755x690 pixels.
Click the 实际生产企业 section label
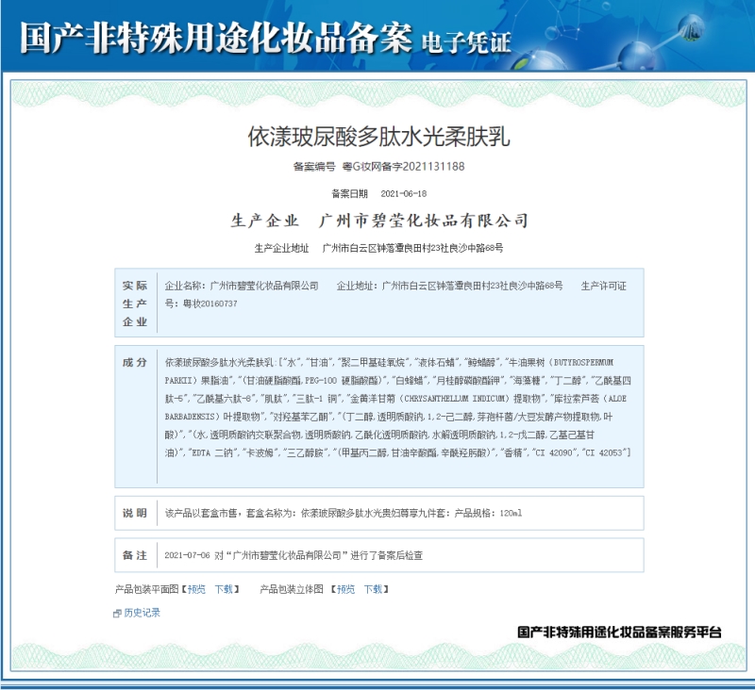(135, 304)
